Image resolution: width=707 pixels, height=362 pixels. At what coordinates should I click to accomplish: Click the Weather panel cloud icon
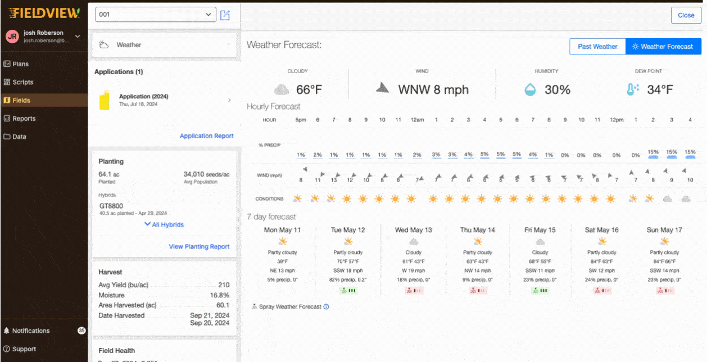point(104,45)
